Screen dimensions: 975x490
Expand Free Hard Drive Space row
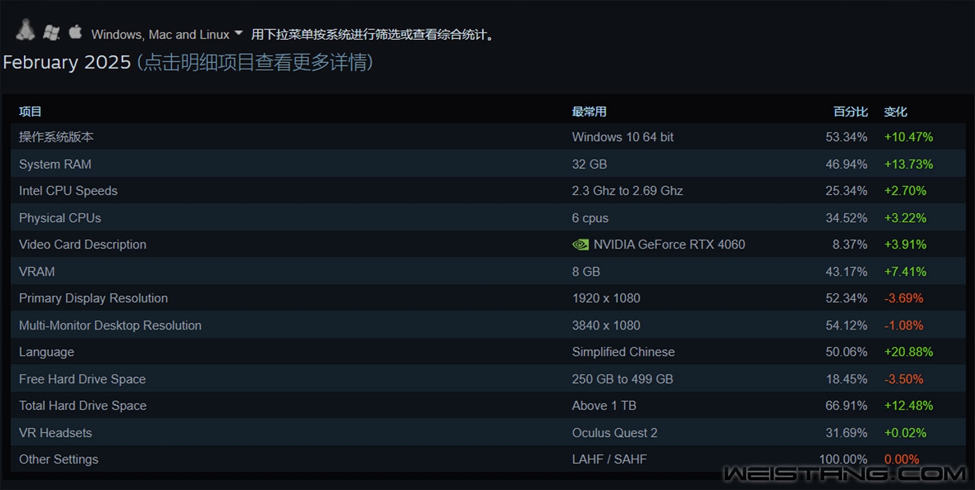(488, 379)
